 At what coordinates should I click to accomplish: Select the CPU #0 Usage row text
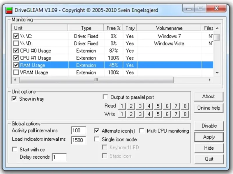point(36,51)
